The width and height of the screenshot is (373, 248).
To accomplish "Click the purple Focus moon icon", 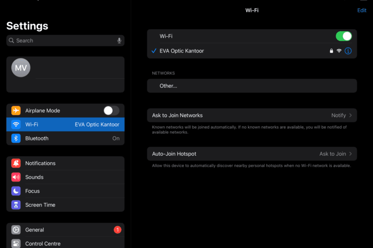I will click(16, 191).
